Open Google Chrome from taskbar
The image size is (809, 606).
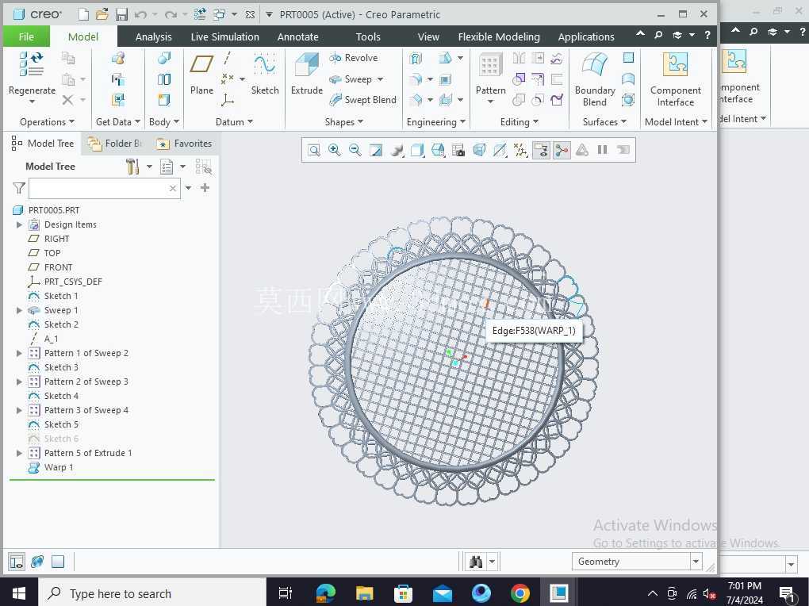(x=520, y=593)
